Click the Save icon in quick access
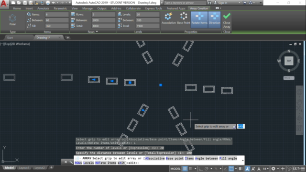Screen dimensions: 306x172 pyautogui.click(x=25, y=3)
